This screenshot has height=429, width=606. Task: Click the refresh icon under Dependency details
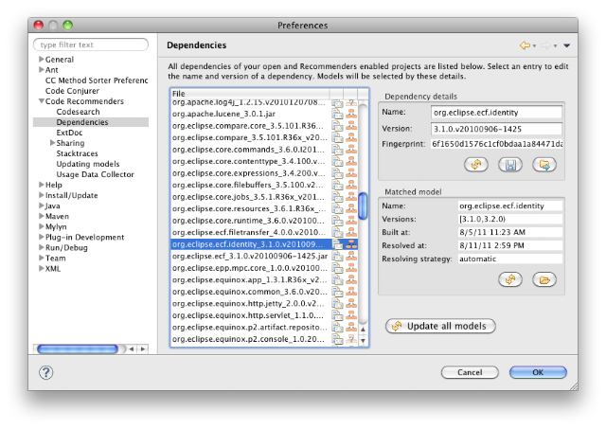(475, 165)
